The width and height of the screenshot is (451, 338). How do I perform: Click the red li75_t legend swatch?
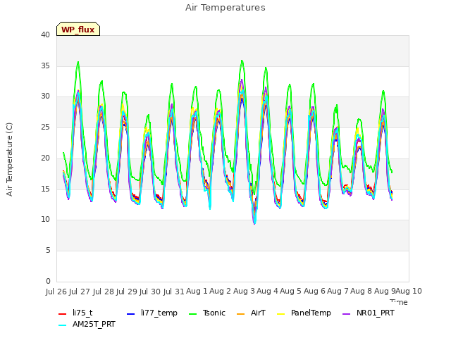62,314
